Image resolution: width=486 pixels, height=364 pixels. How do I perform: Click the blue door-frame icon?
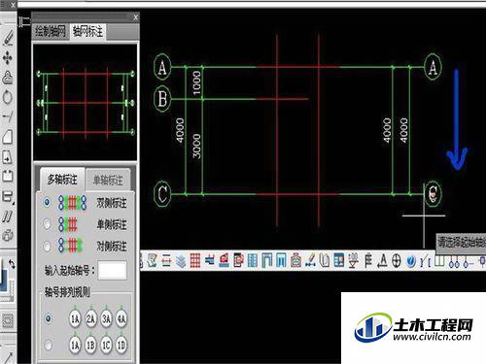tap(267, 261)
